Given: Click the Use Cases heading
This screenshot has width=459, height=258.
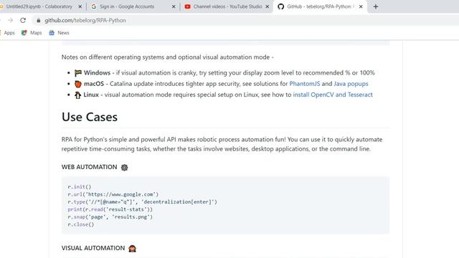Looking at the screenshot, I should (x=90, y=117).
